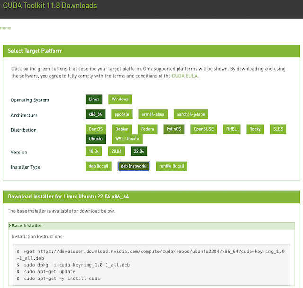Select Rocky distribution
303x288 pixels.
pos(255,129)
